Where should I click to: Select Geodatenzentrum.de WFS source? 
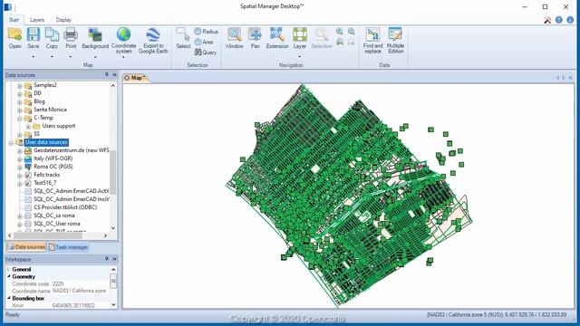pos(72,150)
